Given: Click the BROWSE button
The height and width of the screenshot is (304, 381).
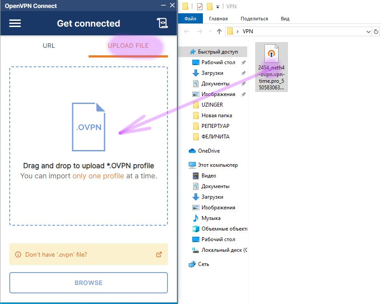Looking at the screenshot, I should coord(89,283).
